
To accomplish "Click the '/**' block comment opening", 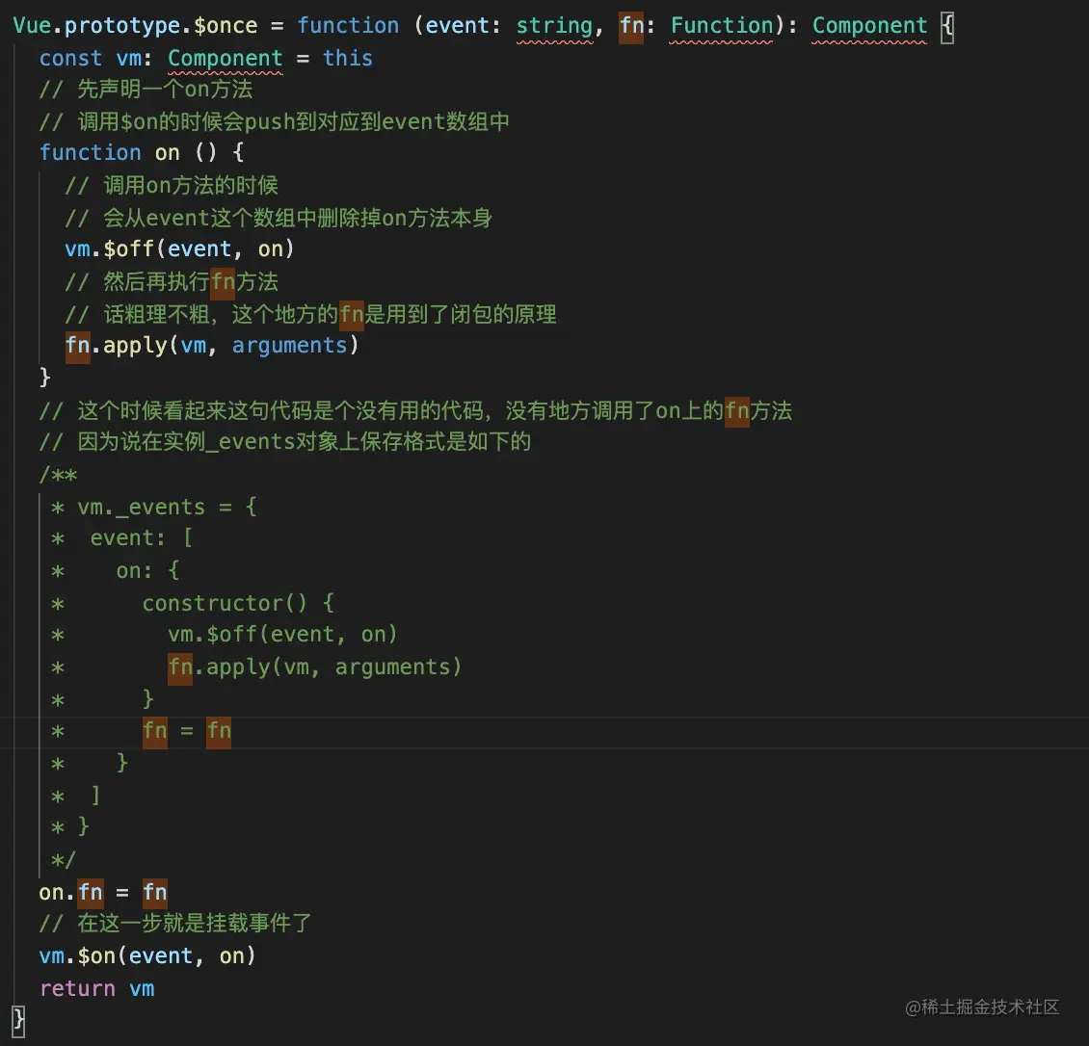I will coord(59,476).
